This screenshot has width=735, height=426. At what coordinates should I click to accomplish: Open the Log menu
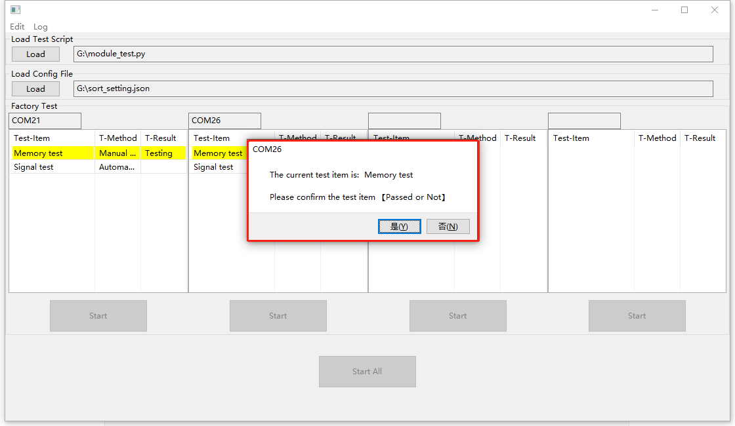[41, 27]
